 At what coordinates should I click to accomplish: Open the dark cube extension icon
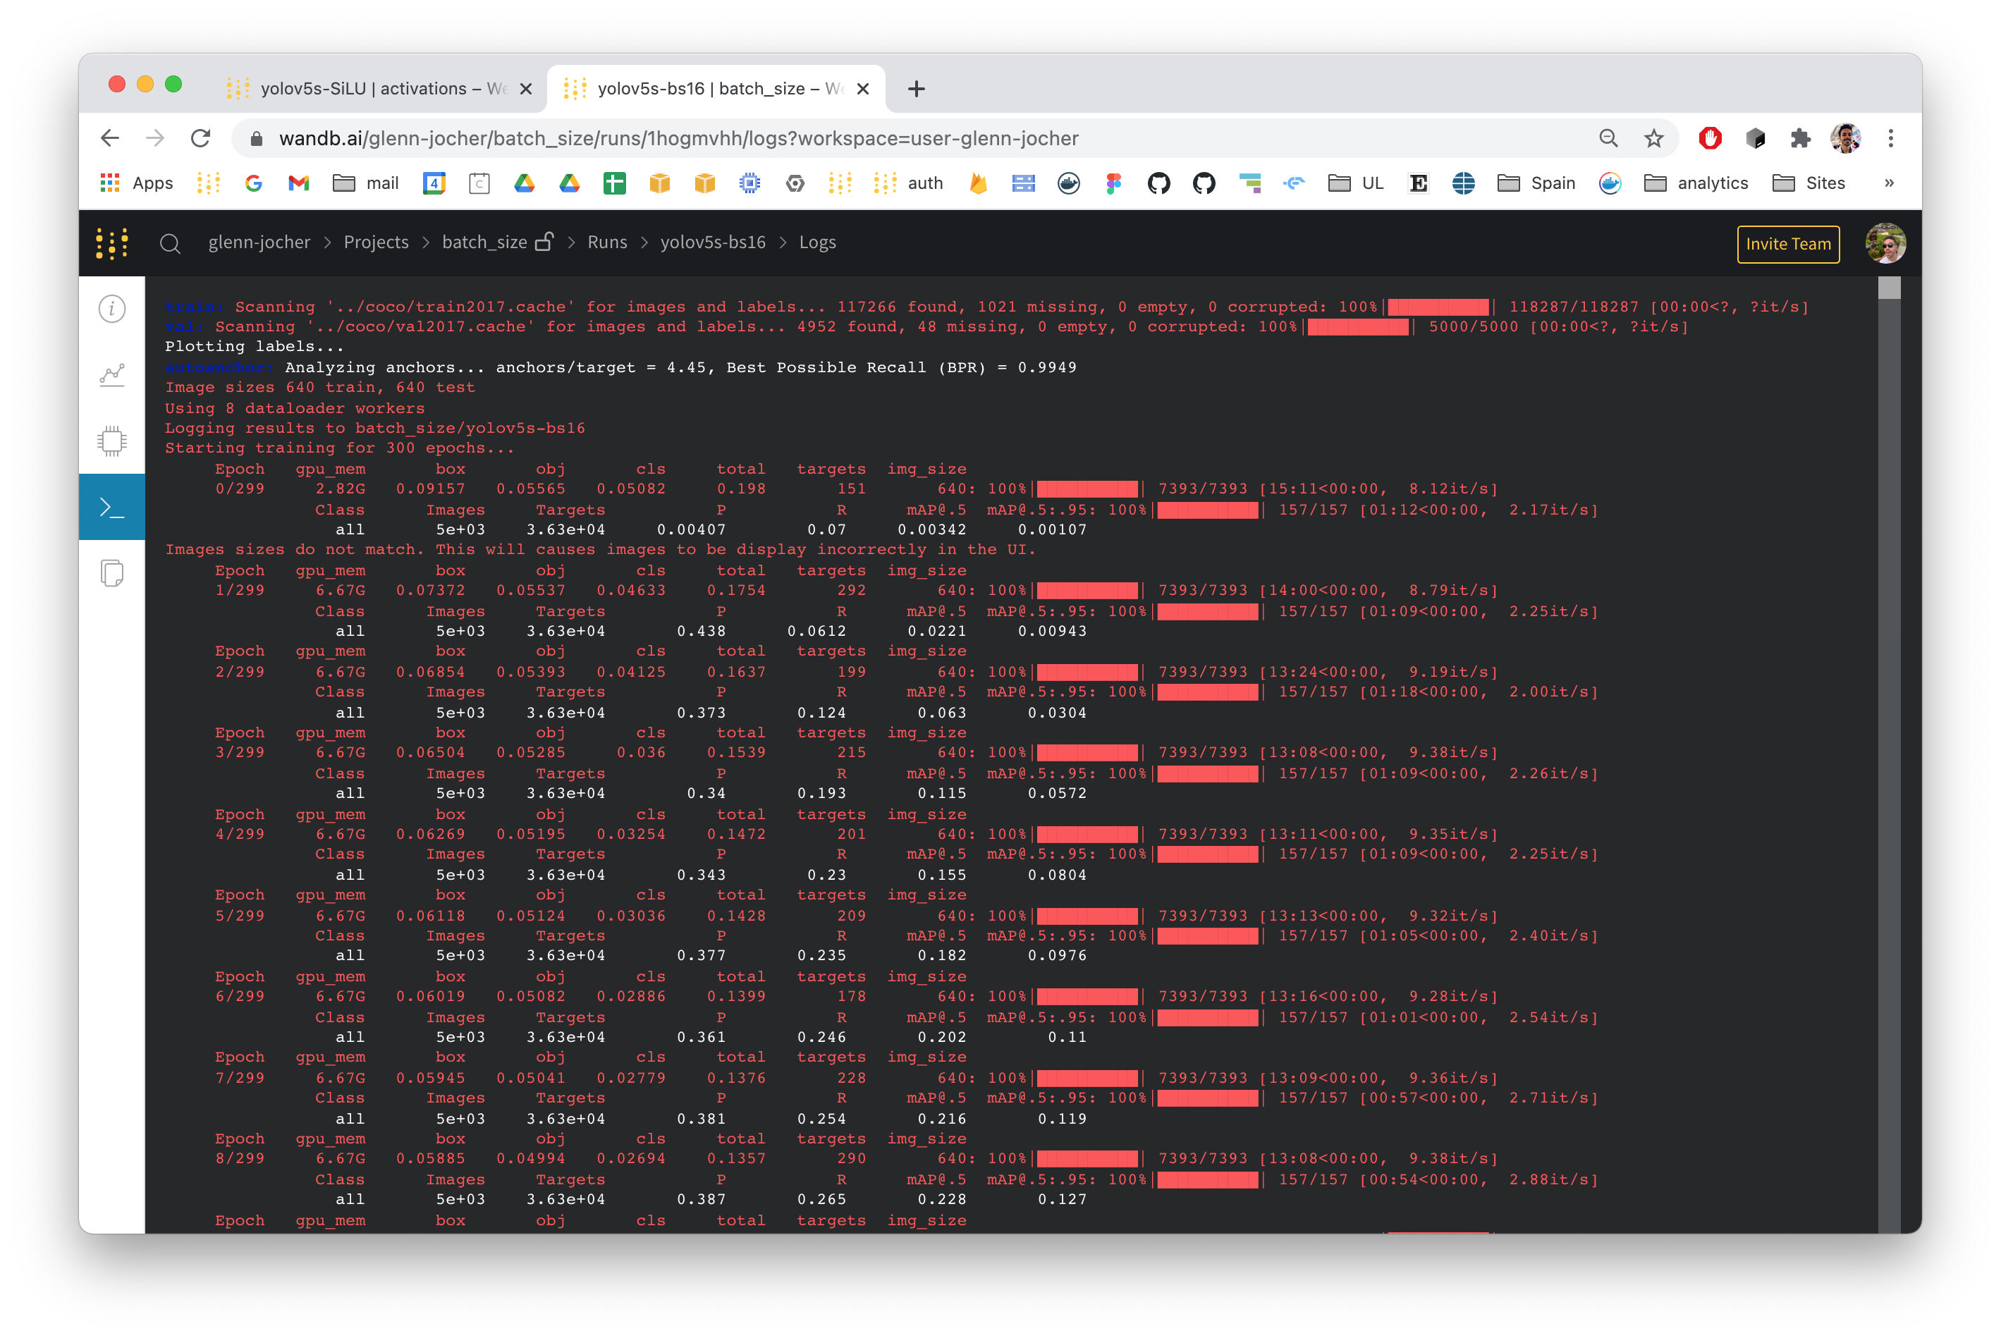(x=1755, y=138)
